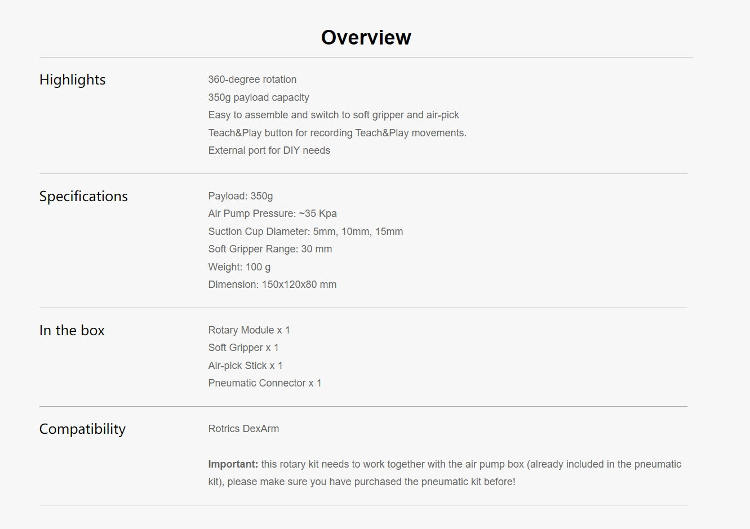The width and height of the screenshot is (750, 529).
Task: Click the In the box label
Action: 72,331
